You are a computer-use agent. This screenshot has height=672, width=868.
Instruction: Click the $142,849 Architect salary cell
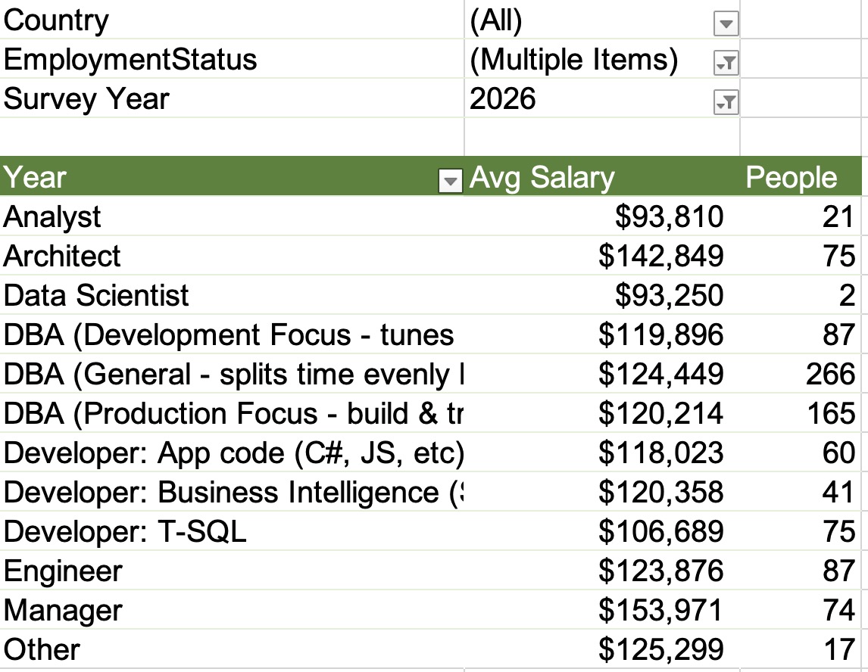pos(660,257)
